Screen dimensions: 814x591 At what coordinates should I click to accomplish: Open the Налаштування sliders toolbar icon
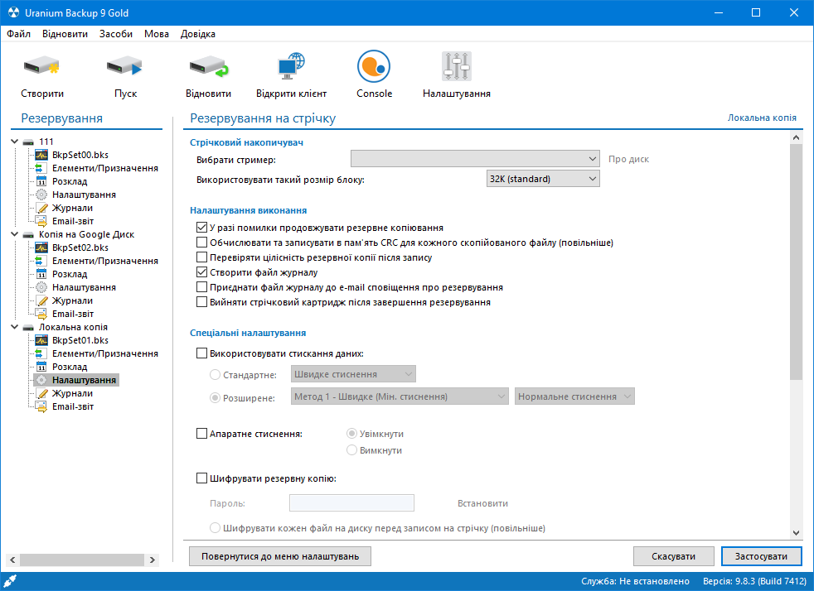point(456,66)
